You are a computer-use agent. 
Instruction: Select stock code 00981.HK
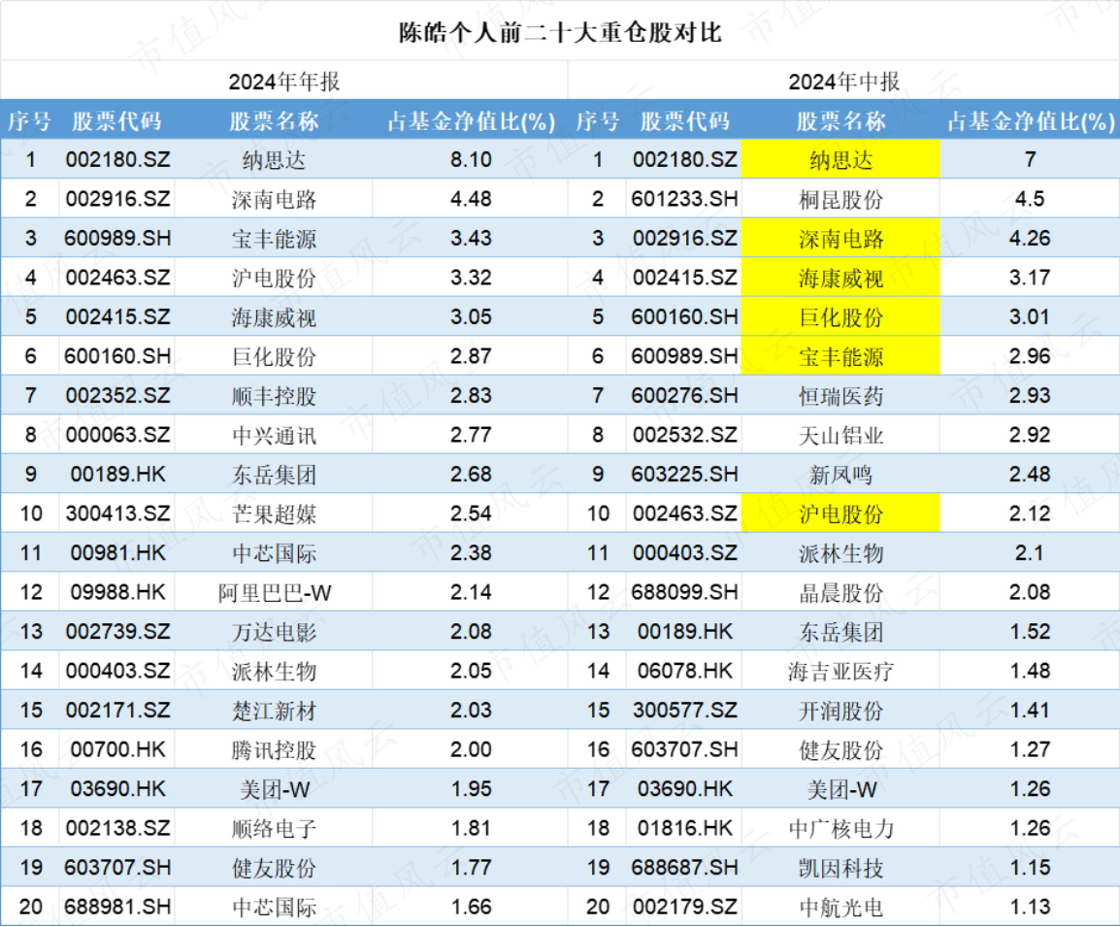(117, 552)
